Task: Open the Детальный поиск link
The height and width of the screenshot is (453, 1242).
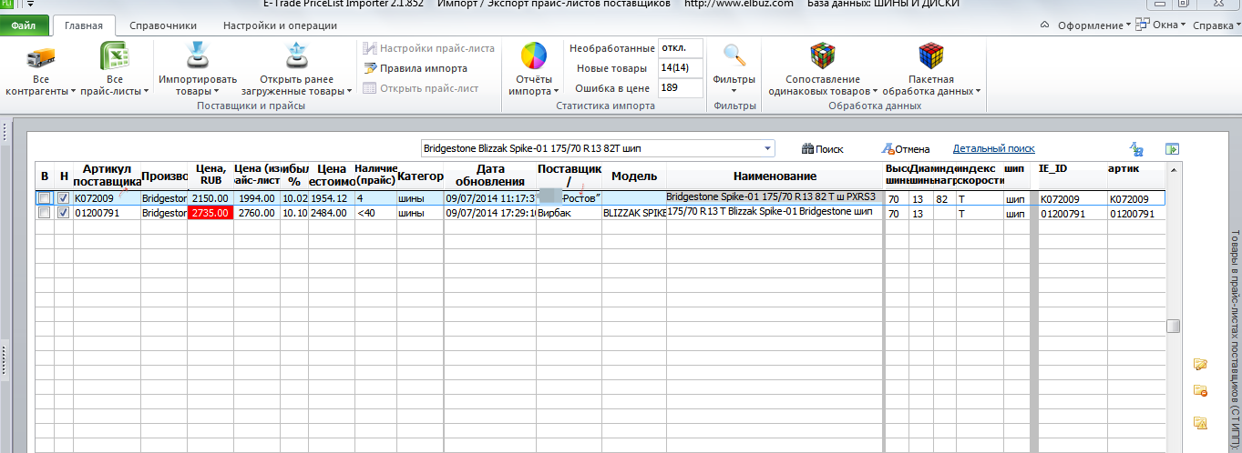Action: coord(993,148)
